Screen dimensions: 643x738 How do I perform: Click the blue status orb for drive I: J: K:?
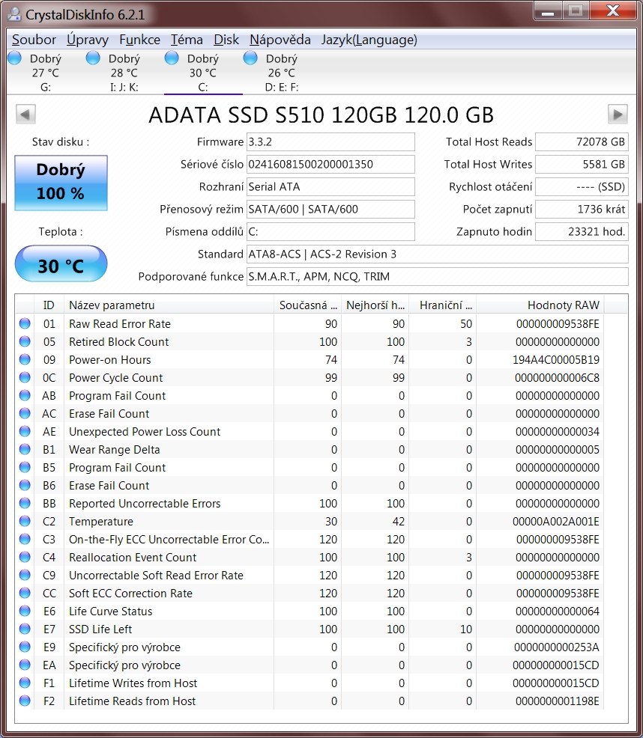click(x=94, y=58)
